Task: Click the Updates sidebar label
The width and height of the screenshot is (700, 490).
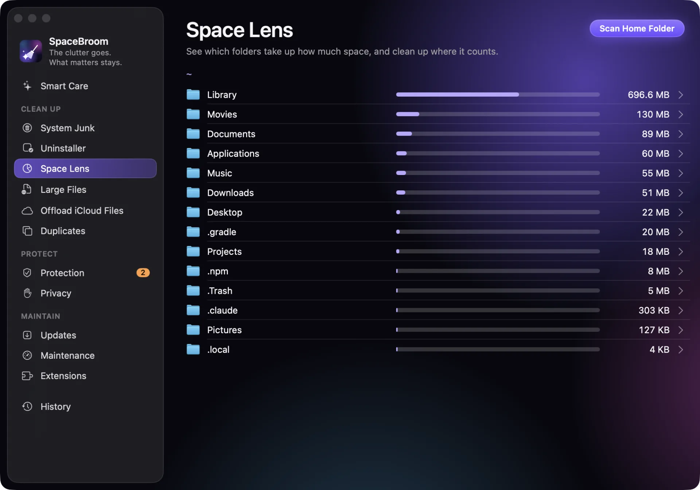Action: (x=58, y=335)
